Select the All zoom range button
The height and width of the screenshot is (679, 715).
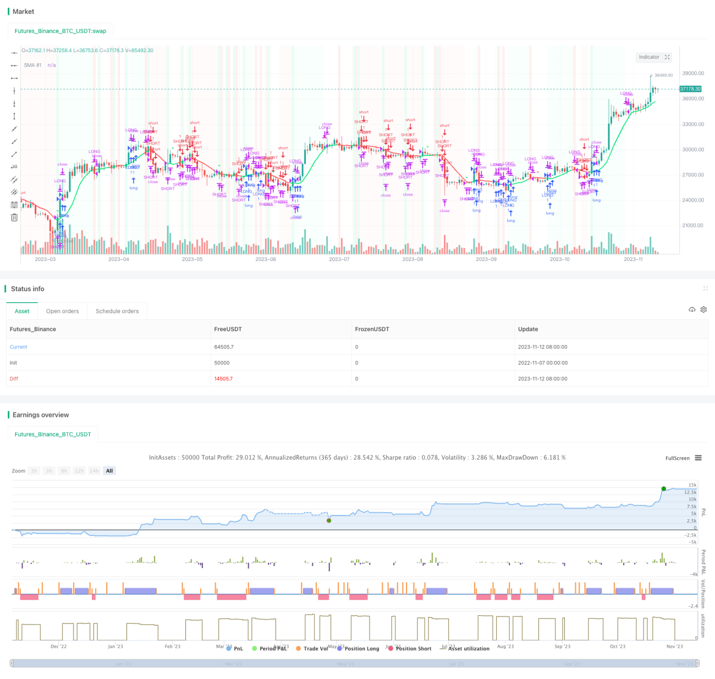(x=109, y=471)
